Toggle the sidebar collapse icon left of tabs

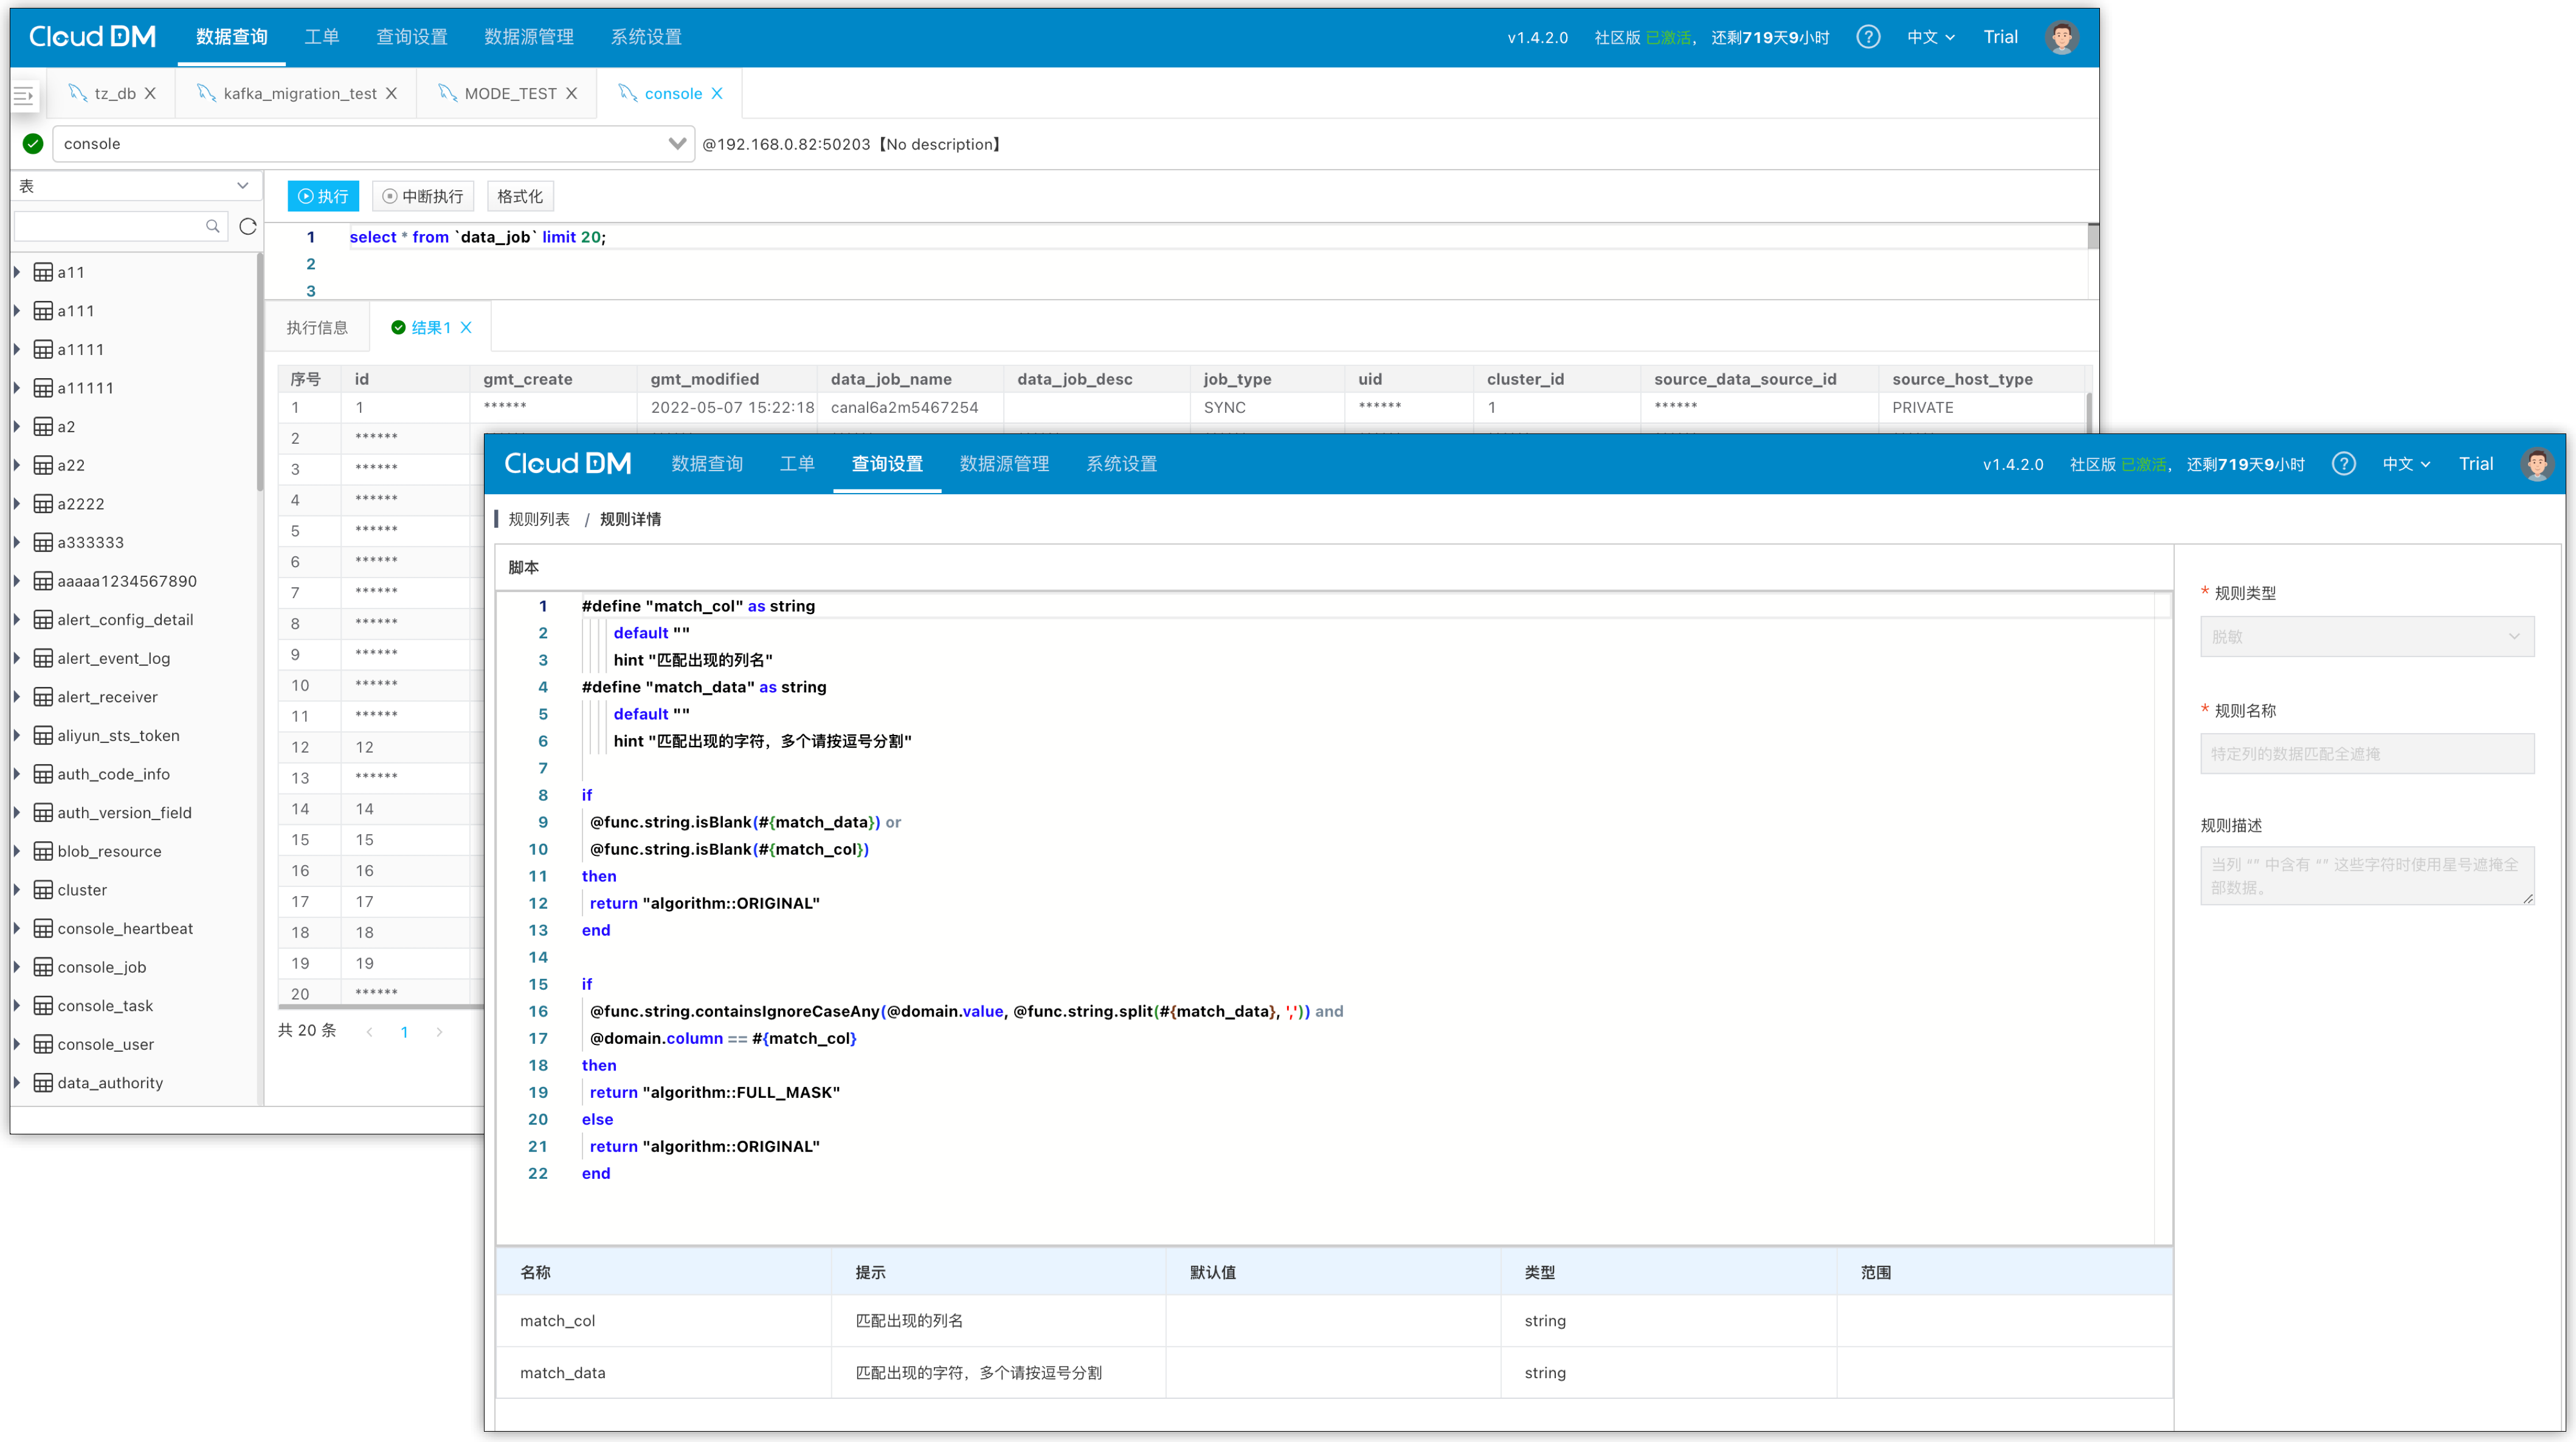click(24, 95)
